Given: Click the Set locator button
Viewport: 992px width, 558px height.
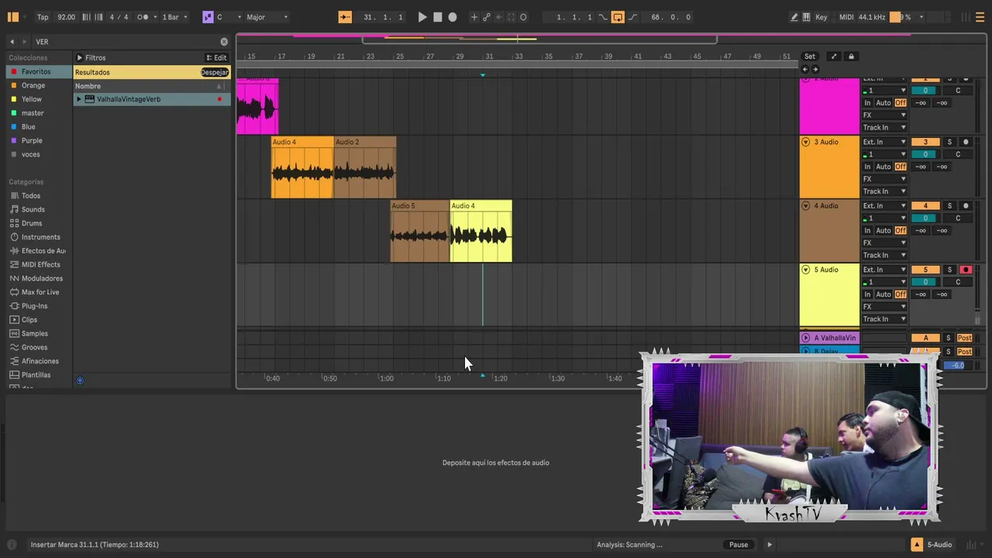Looking at the screenshot, I should pos(810,57).
